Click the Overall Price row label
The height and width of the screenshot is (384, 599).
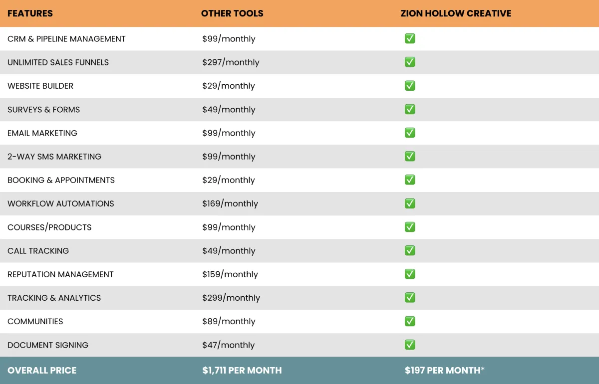coord(42,371)
